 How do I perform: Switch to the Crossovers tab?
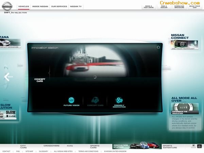(x=52, y=146)
